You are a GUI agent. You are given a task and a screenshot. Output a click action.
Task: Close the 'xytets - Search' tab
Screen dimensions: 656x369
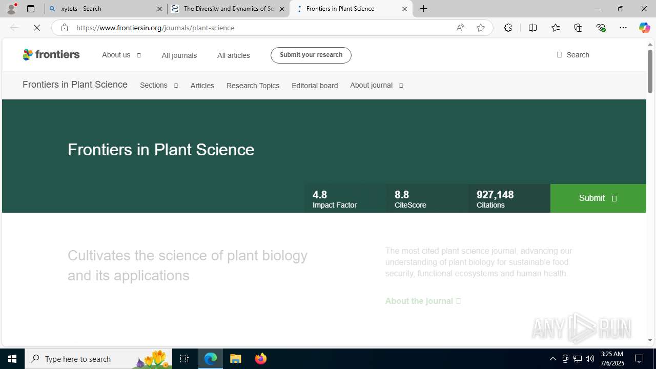tap(159, 9)
